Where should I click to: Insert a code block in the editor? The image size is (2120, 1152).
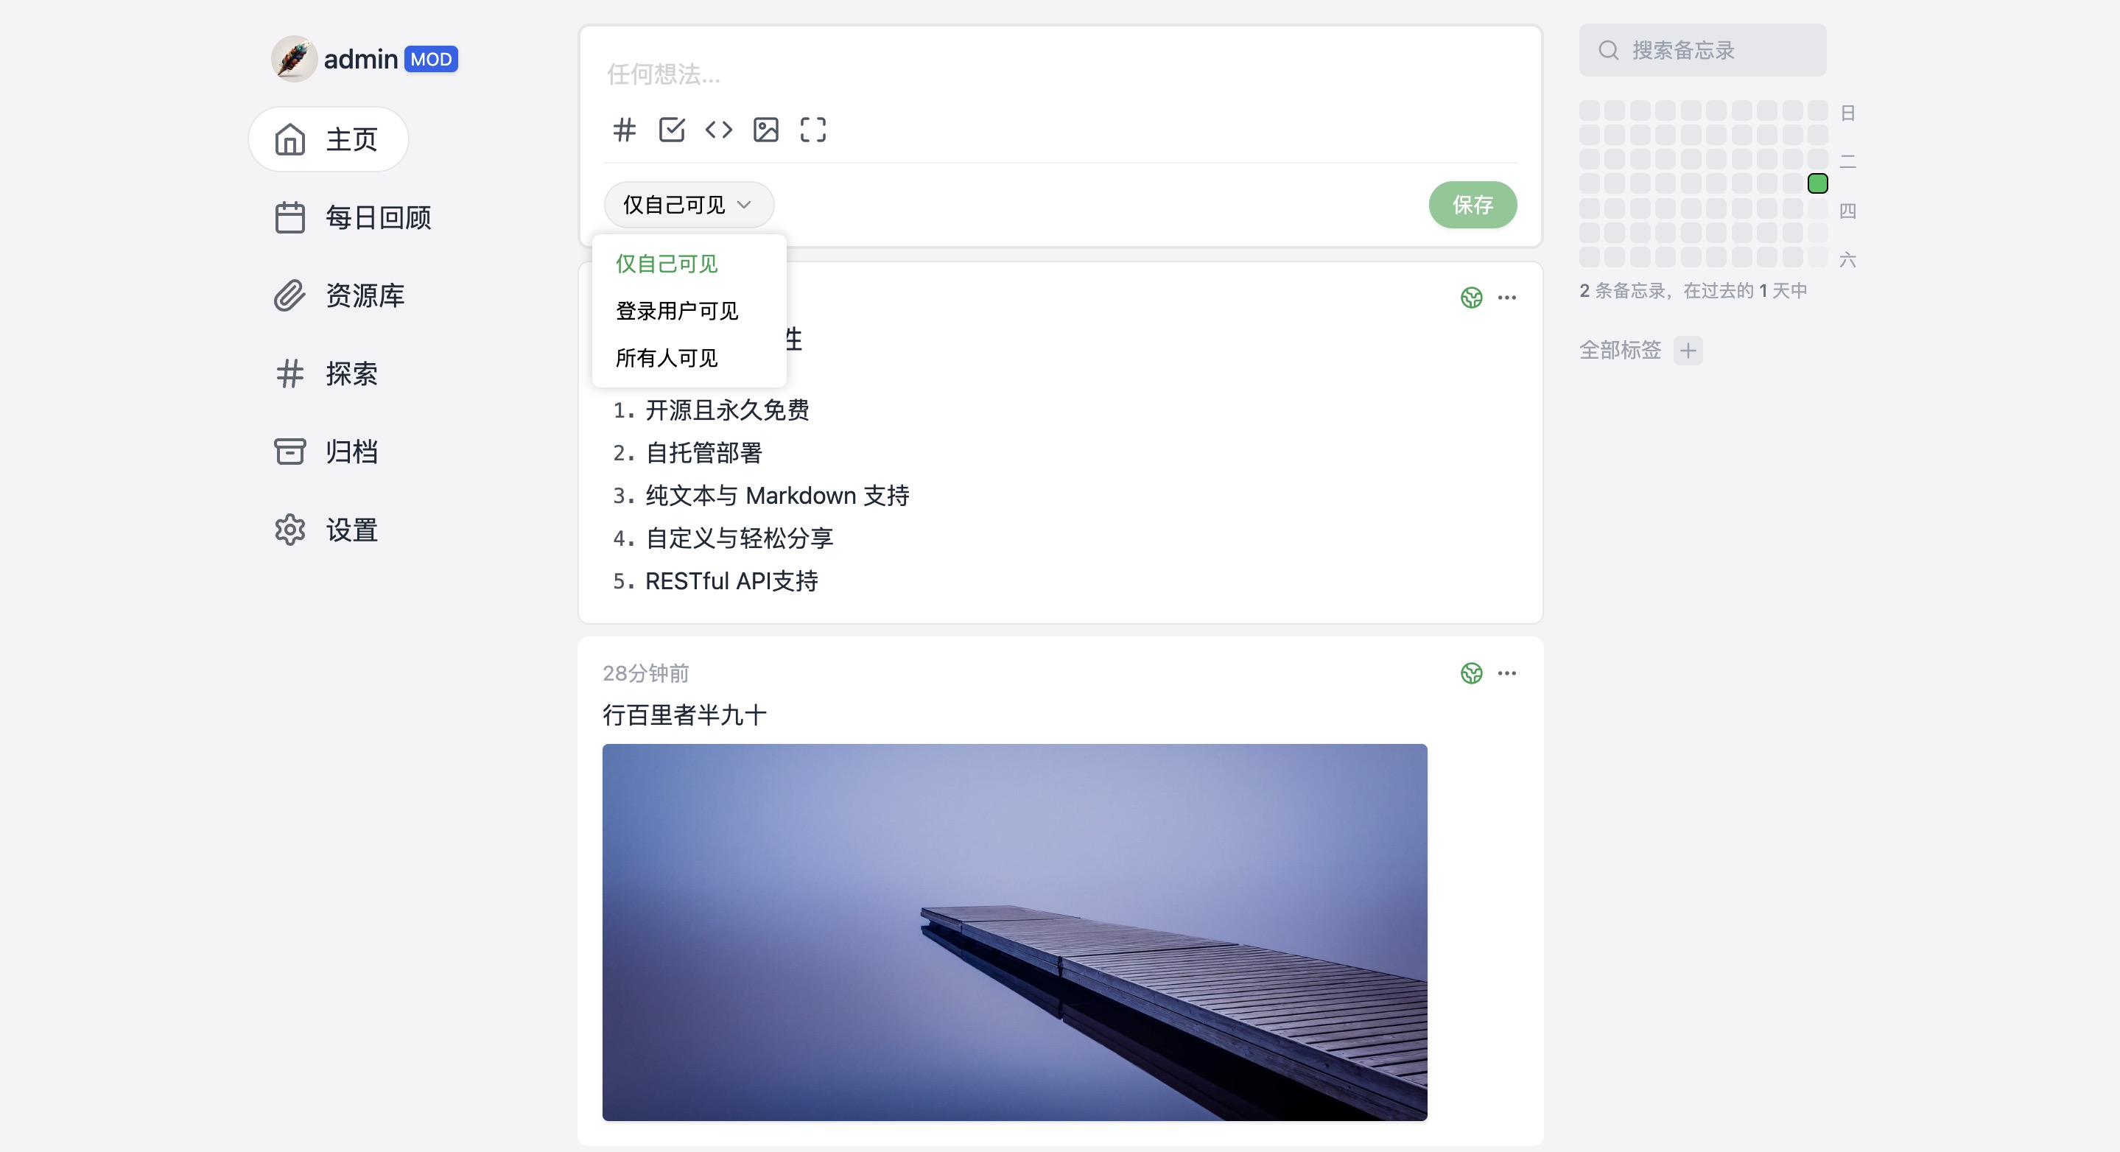pyautogui.click(x=718, y=130)
